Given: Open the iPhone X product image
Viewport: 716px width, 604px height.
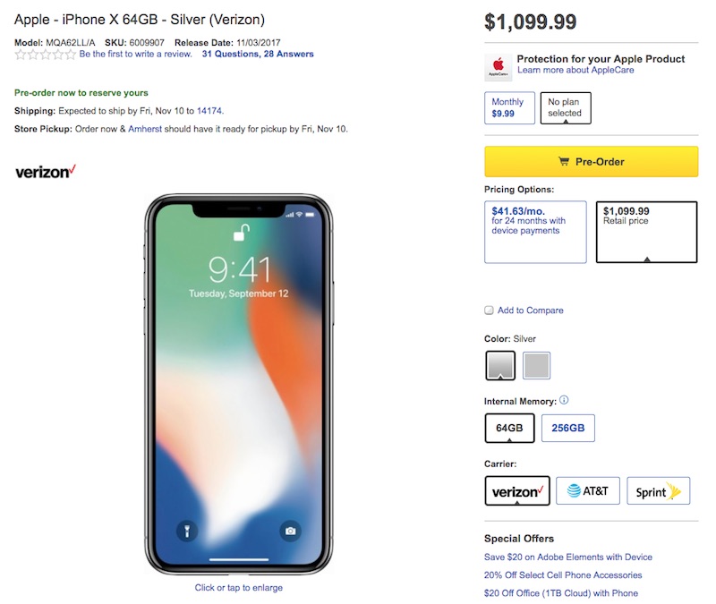Looking at the screenshot, I should (x=238, y=383).
